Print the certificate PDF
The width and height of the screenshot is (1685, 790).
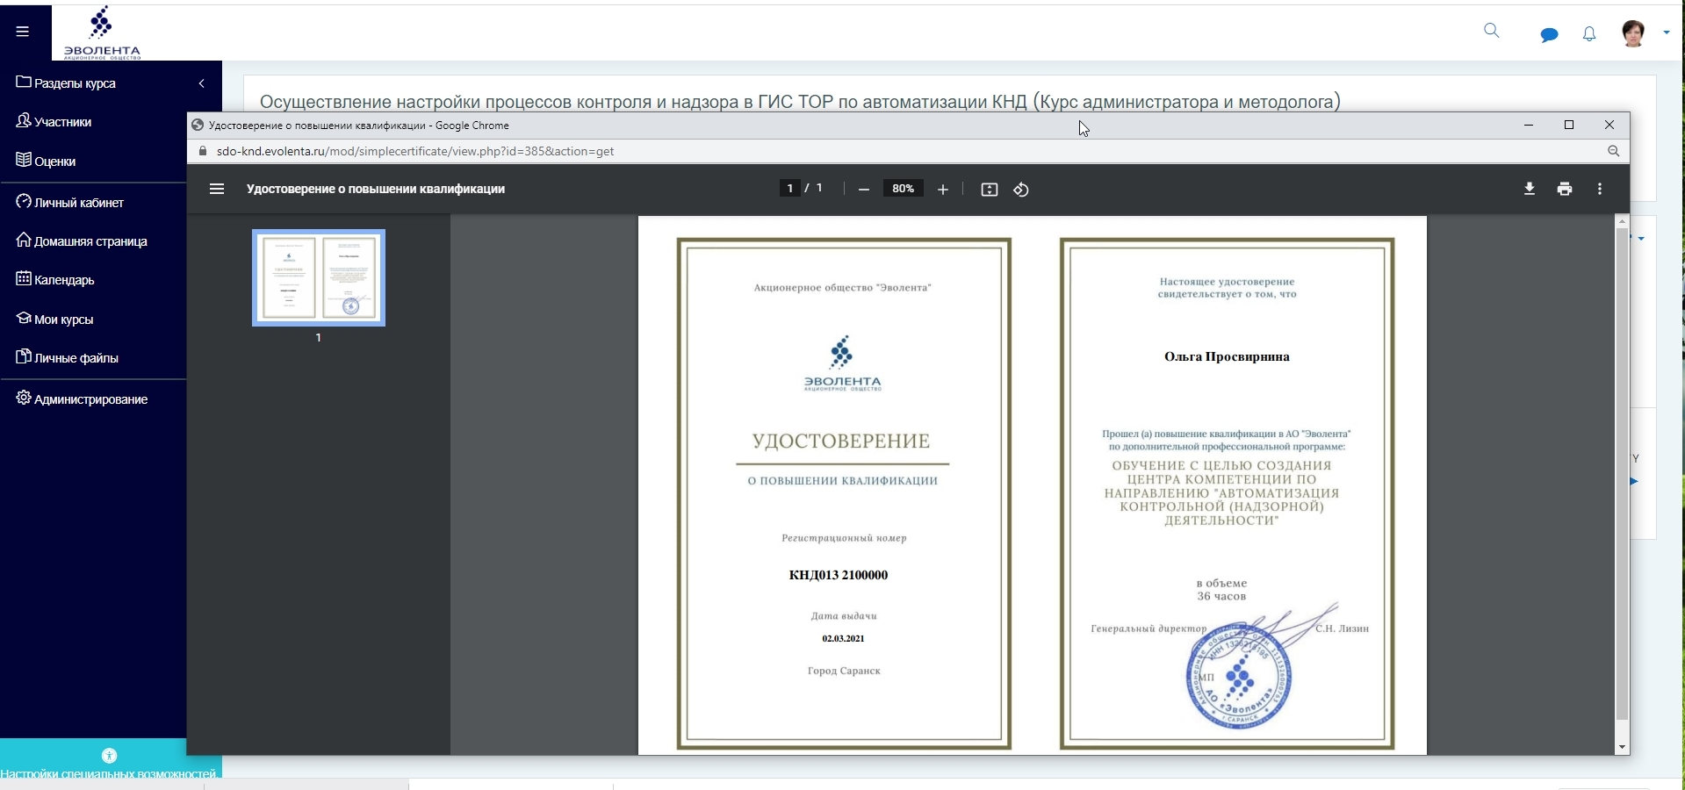tap(1565, 189)
